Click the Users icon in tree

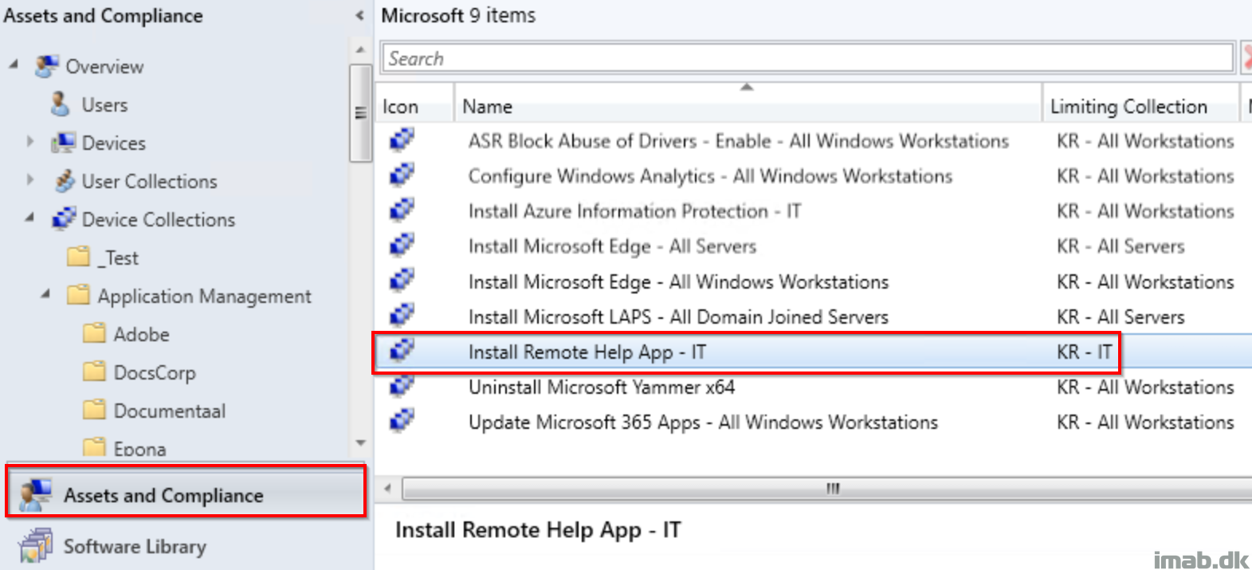coord(61,104)
